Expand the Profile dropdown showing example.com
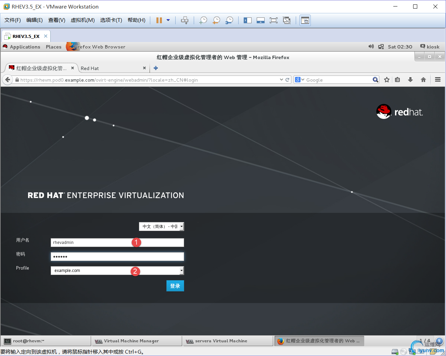This screenshot has height=356, width=446. [x=117, y=271]
